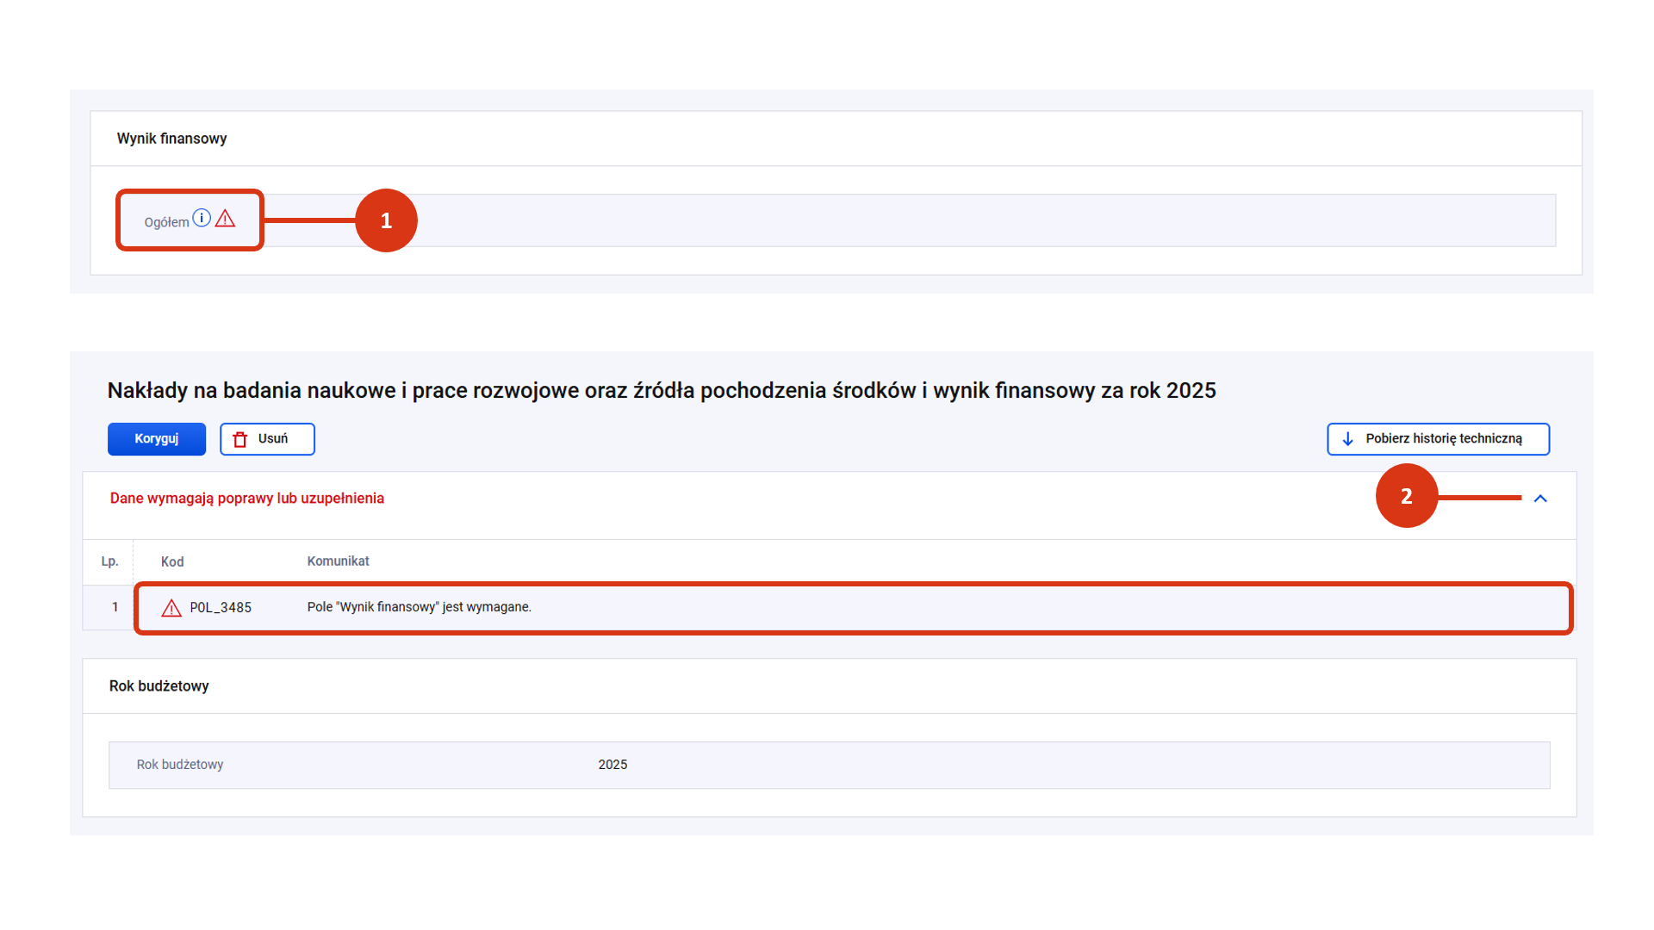The height and width of the screenshot is (930, 1654).
Task: Click the download arrow icon for technical history
Action: pyautogui.click(x=1348, y=439)
